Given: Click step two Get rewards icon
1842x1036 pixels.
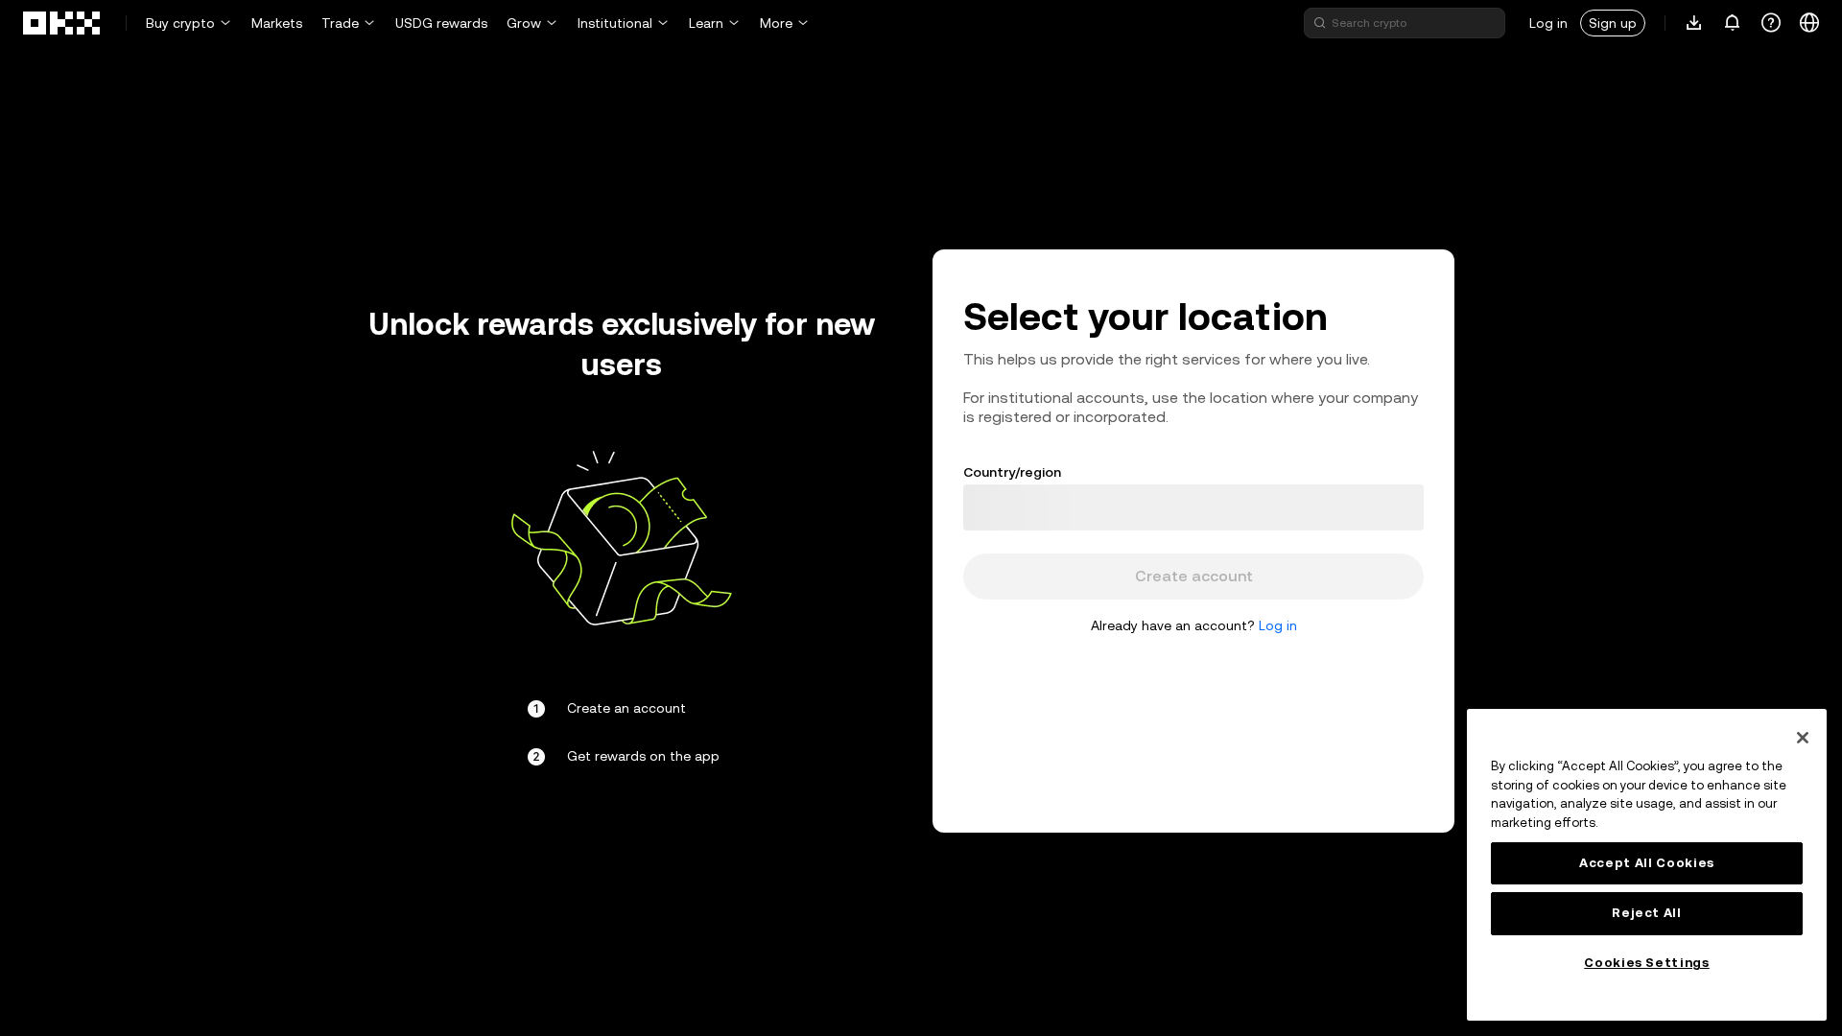Looking at the screenshot, I should click(x=535, y=756).
